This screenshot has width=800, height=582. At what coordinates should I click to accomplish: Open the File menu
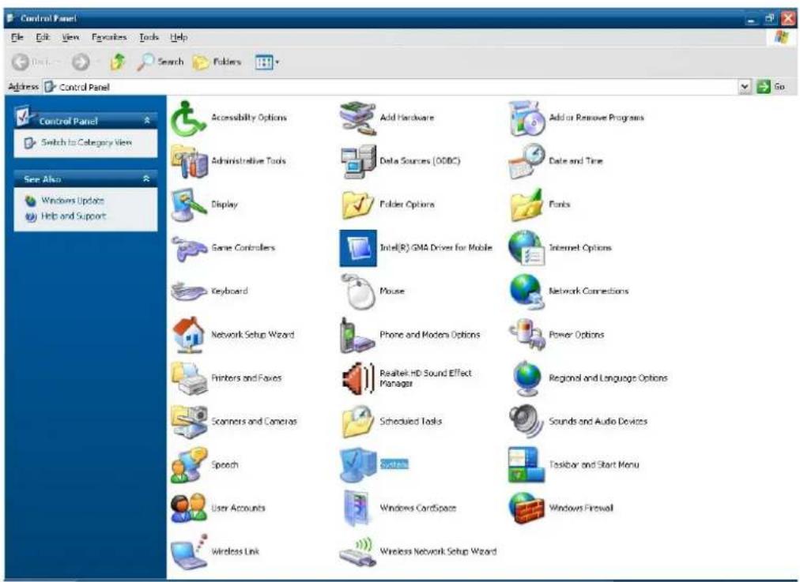pos(17,37)
